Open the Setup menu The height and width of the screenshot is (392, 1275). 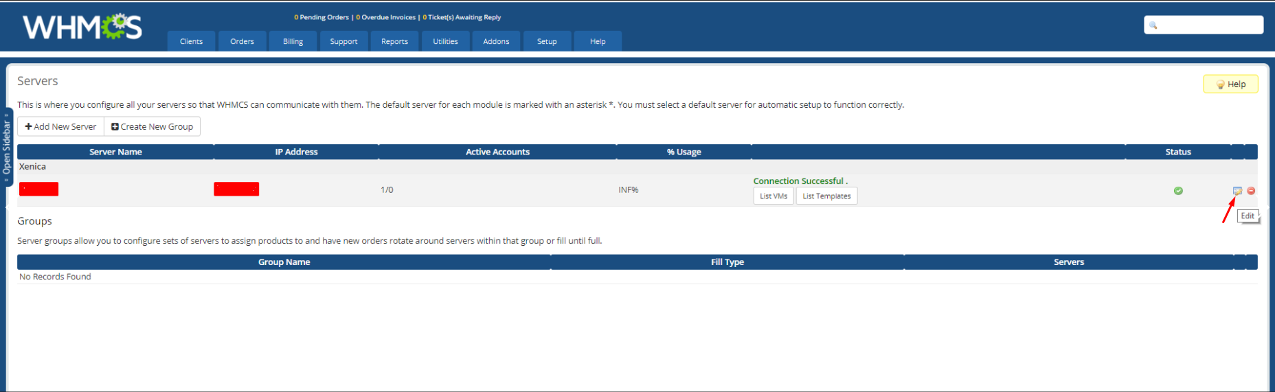pyautogui.click(x=547, y=41)
